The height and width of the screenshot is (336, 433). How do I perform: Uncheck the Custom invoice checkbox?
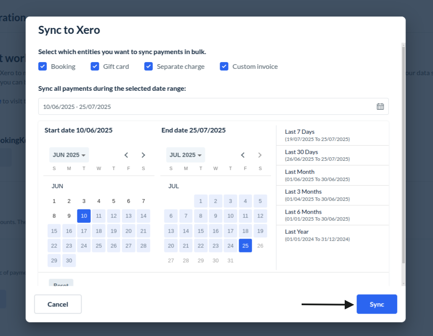click(224, 67)
